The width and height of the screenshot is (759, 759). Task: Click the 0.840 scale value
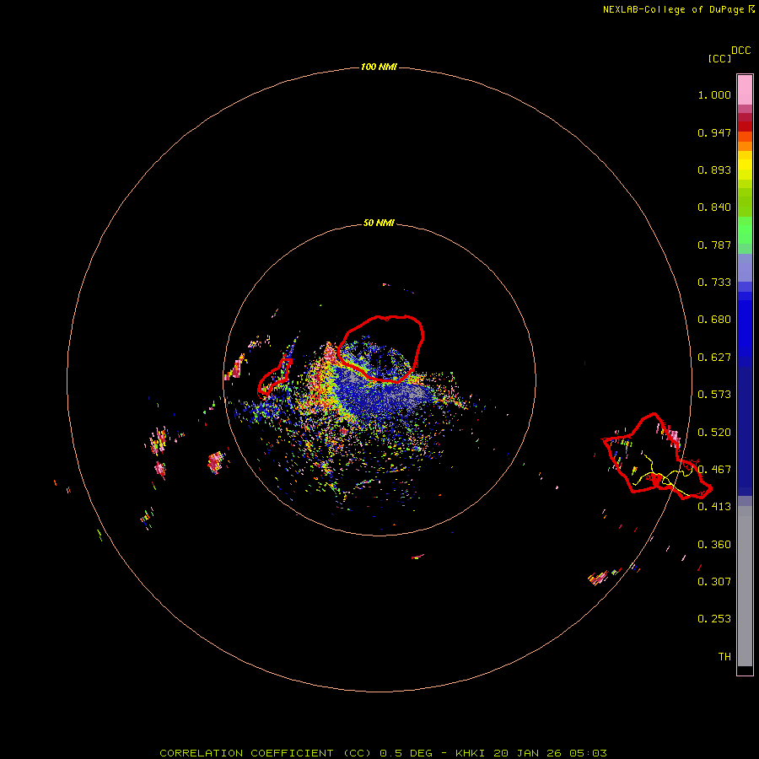(714, 207)
